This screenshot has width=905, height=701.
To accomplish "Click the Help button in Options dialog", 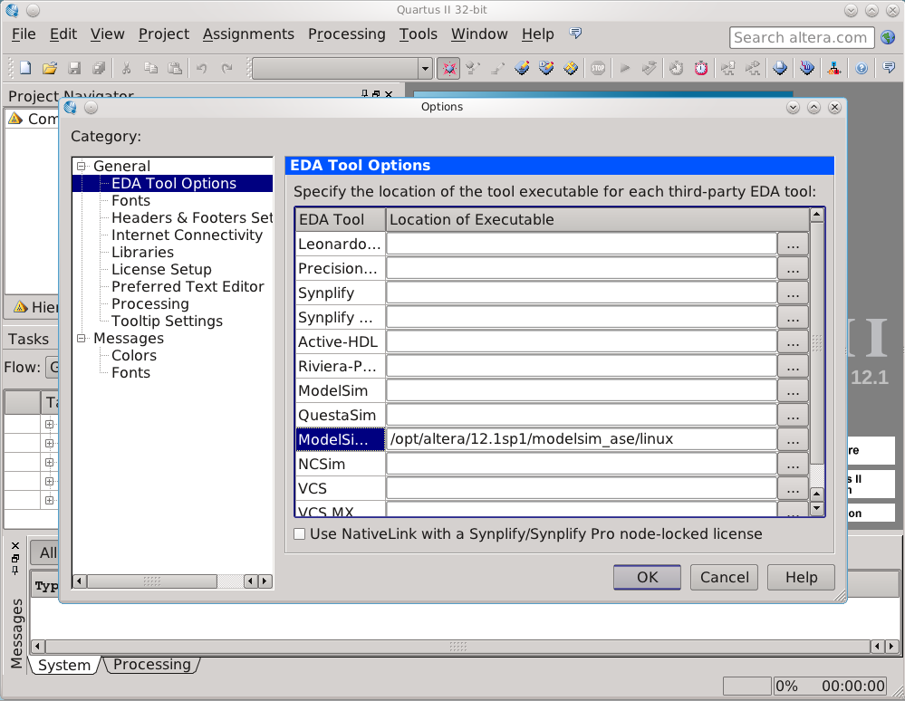I will coord(801,577).
